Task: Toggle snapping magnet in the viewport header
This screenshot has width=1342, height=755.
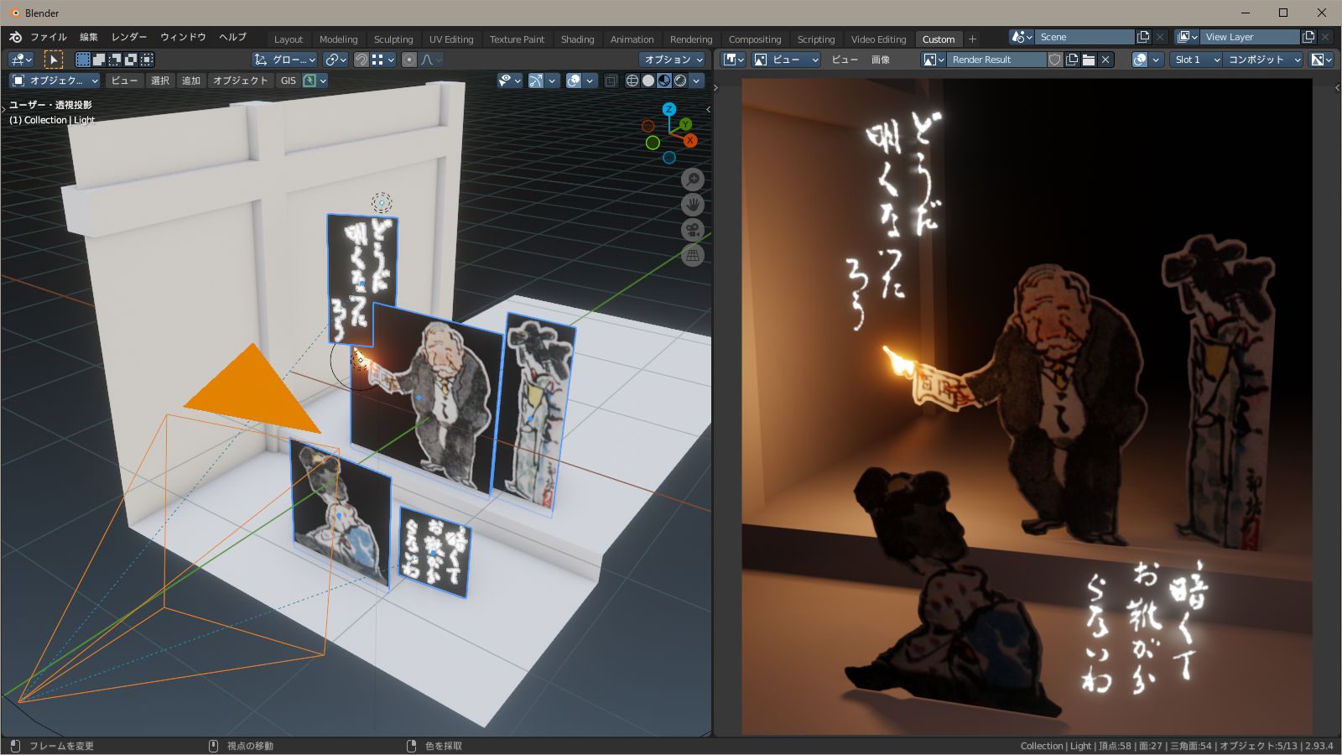Action: click(362, 60)
